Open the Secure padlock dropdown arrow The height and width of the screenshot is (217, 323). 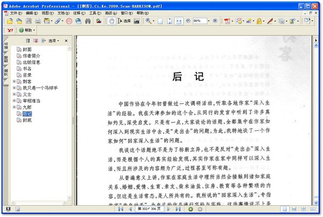[264, 21]
